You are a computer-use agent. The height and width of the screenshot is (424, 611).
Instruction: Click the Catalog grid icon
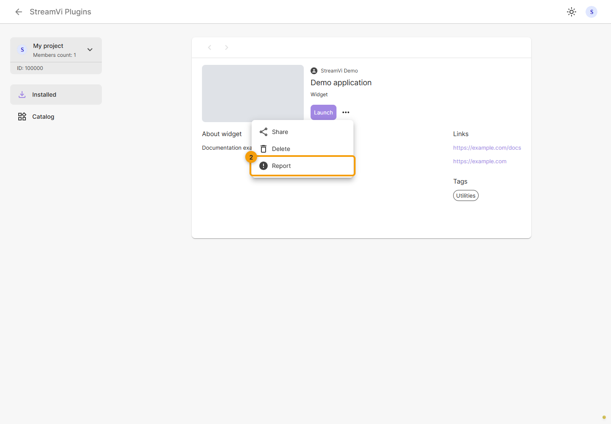(22, 117)
